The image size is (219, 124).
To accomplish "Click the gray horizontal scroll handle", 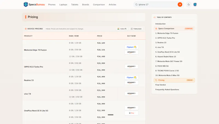I will 111,115.
